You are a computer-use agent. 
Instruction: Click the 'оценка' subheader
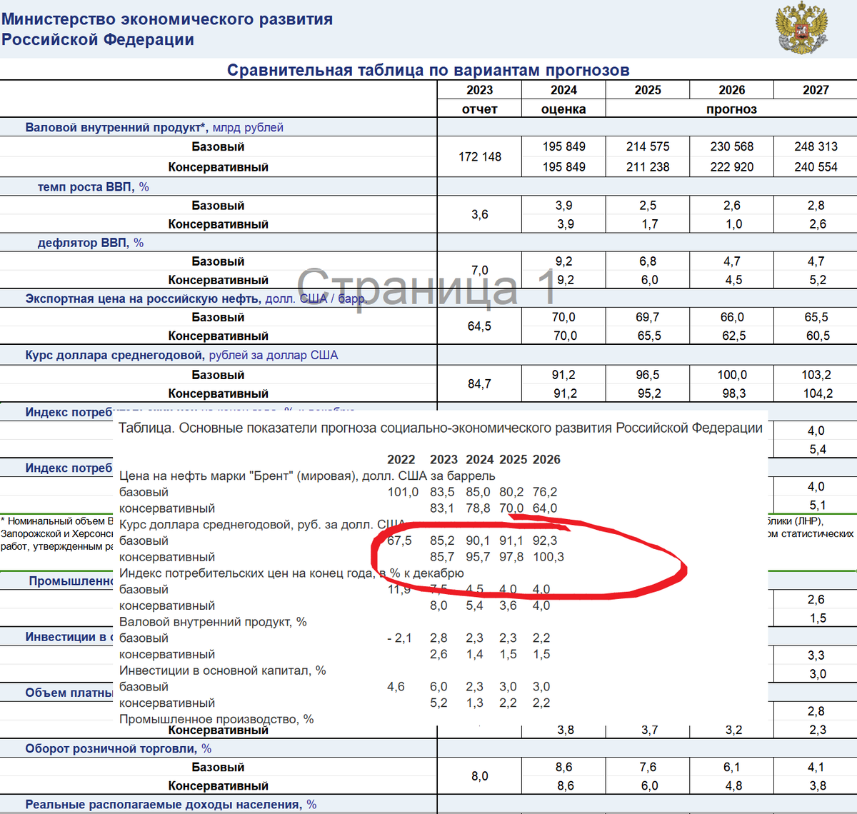coord(563,109)
